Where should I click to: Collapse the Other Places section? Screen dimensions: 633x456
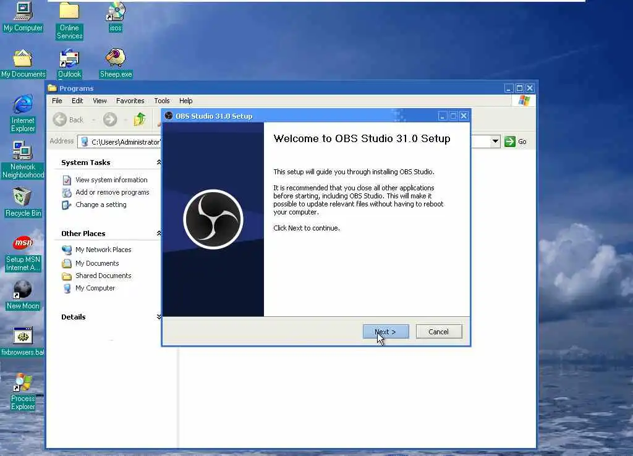pyautogui.click(x=159, y=233)
